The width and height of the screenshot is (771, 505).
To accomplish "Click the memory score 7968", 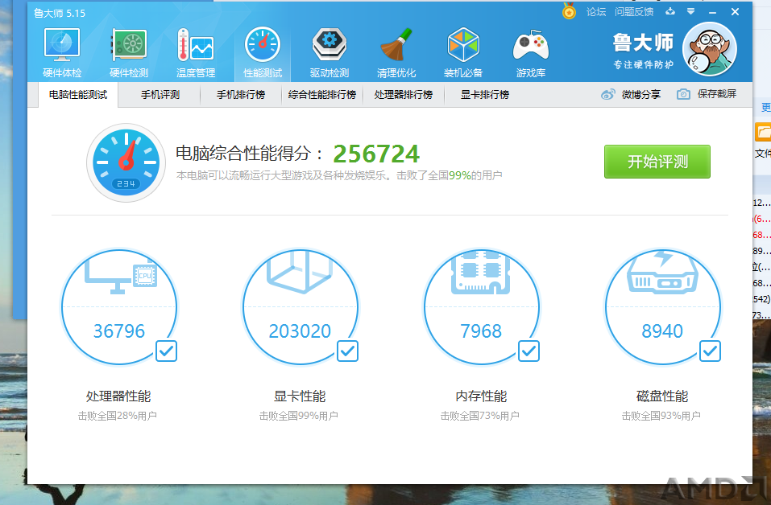I will click(x=481, y=331).
